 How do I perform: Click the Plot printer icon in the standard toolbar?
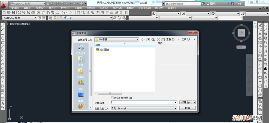click(19, 12)
